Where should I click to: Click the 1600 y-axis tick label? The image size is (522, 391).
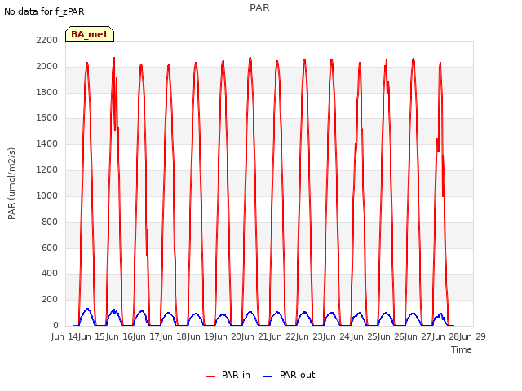(47, 118)
